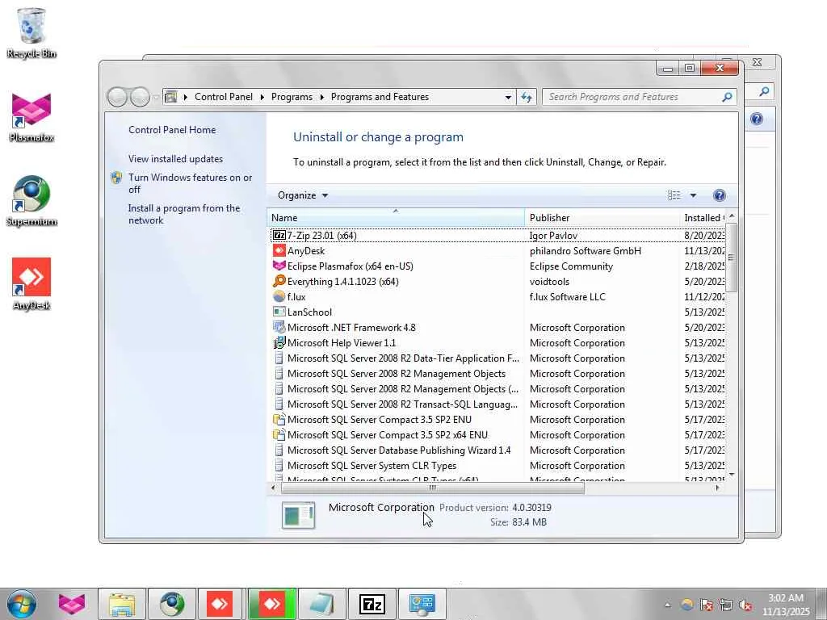Click the Action Center flag tray icon
This screenshot has height=620, width=827.
(706, 605)
